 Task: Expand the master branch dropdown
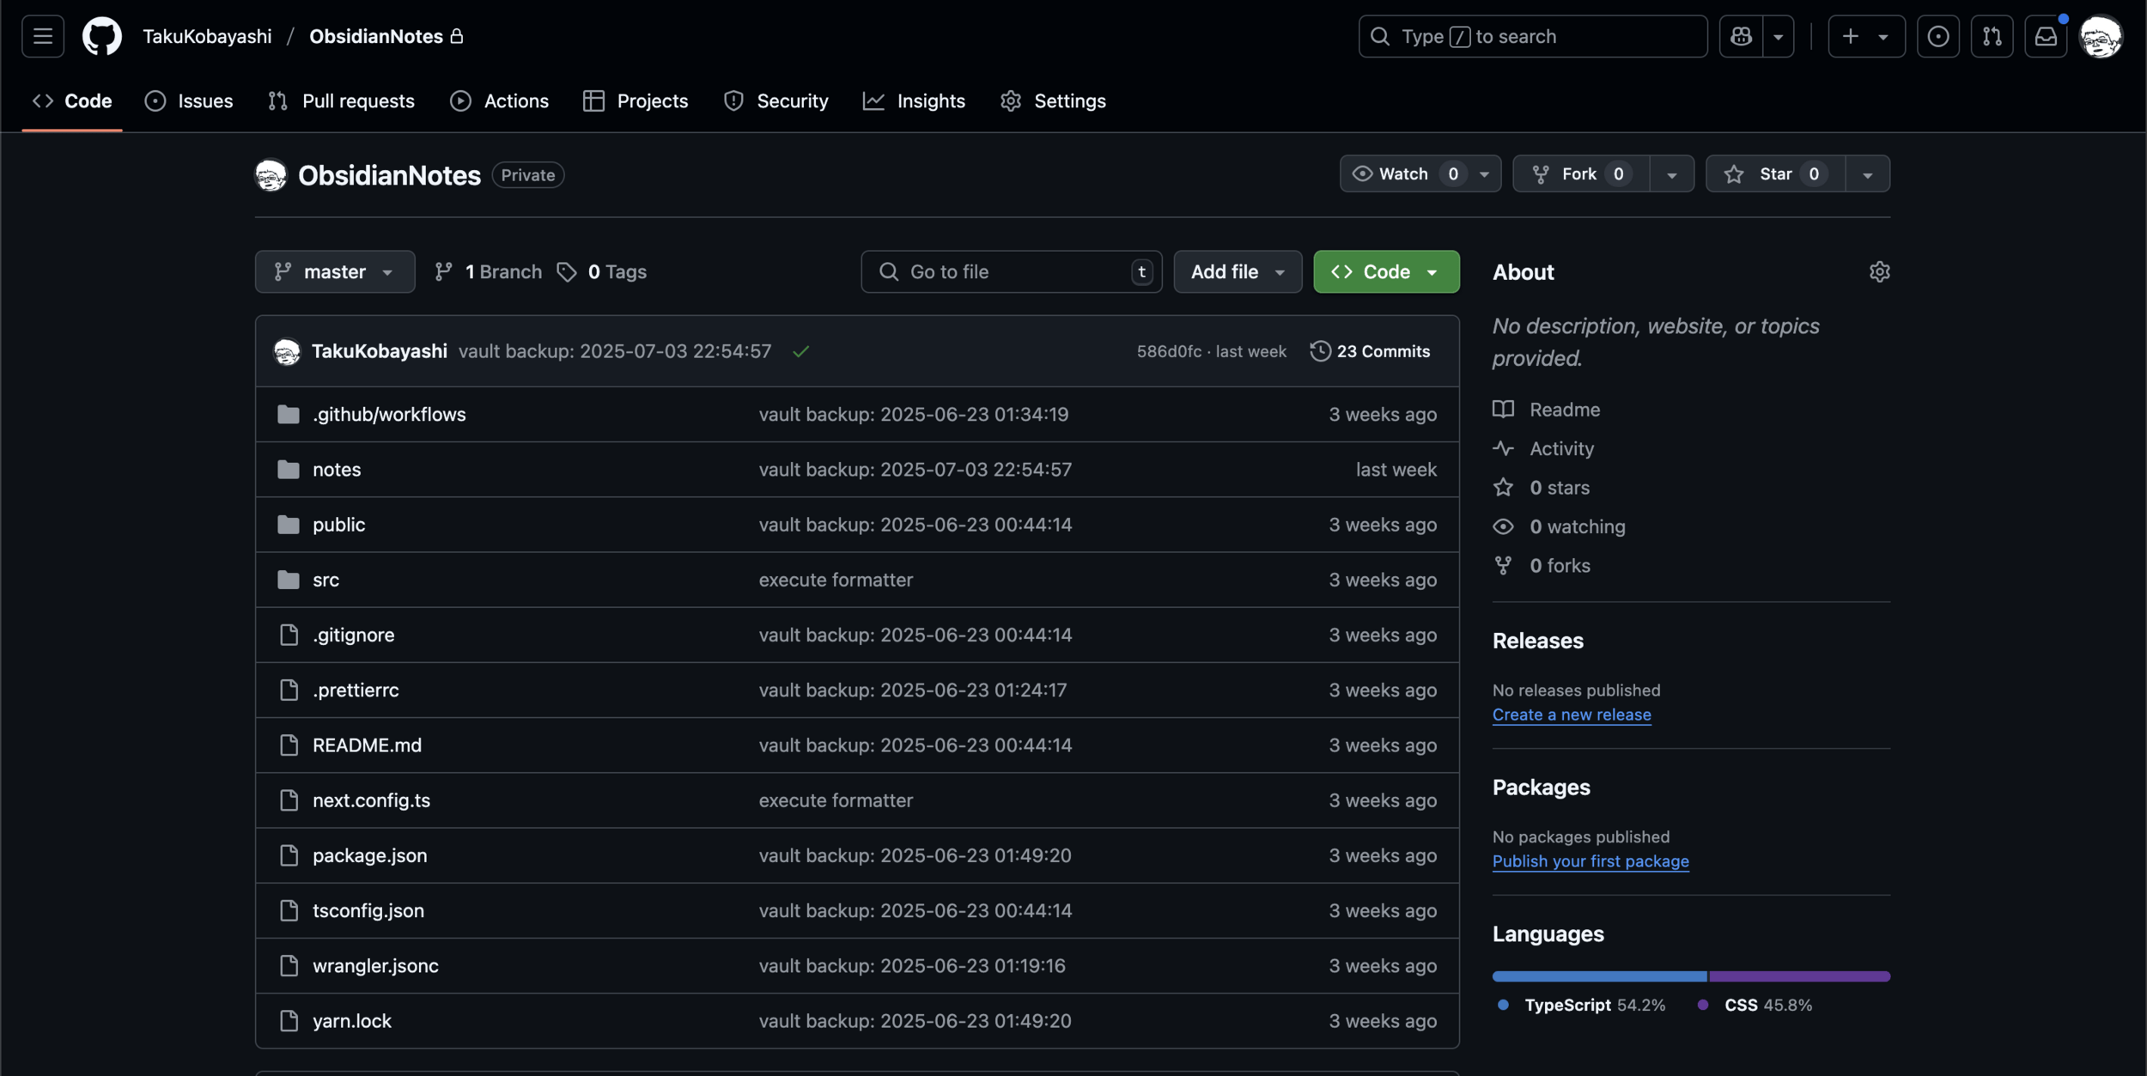tap(335, 271)
